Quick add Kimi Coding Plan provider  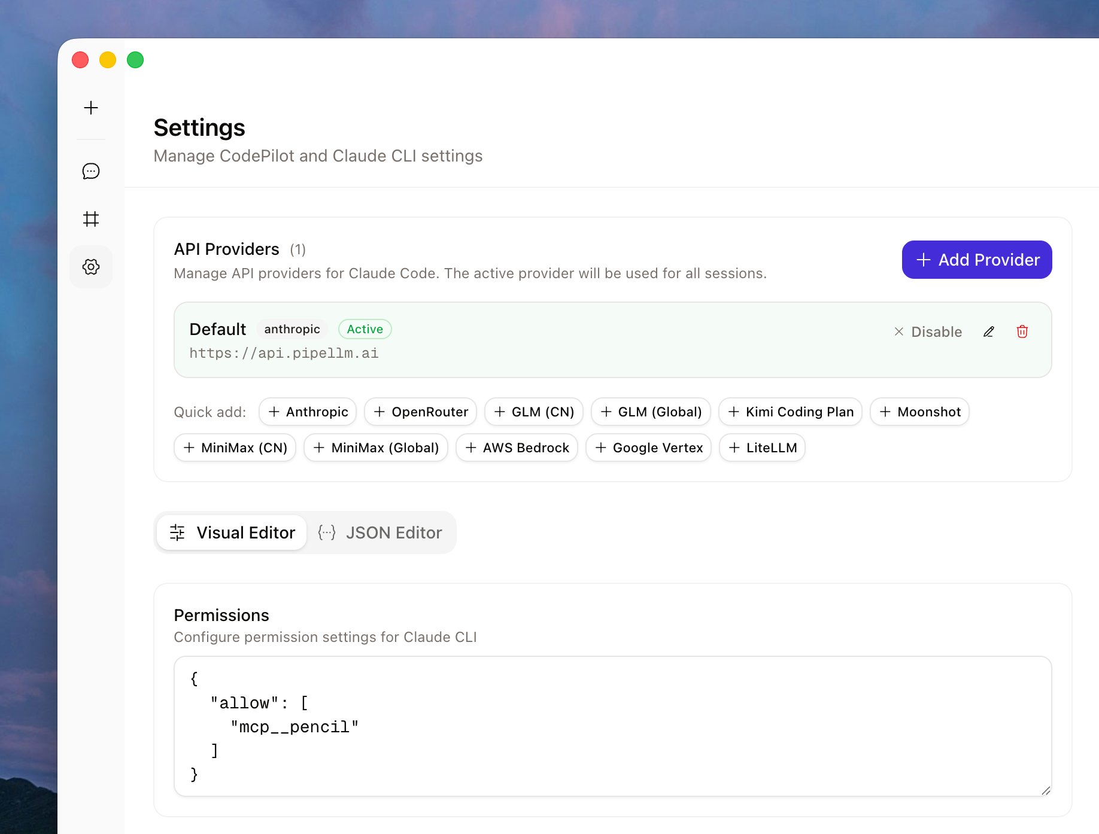pyautogui.click(x=790, y=412)
